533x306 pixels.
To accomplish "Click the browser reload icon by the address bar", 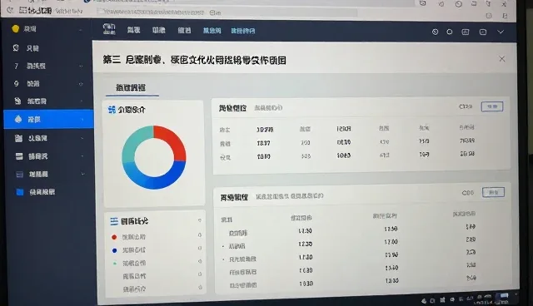I will [x=11, y=10].
